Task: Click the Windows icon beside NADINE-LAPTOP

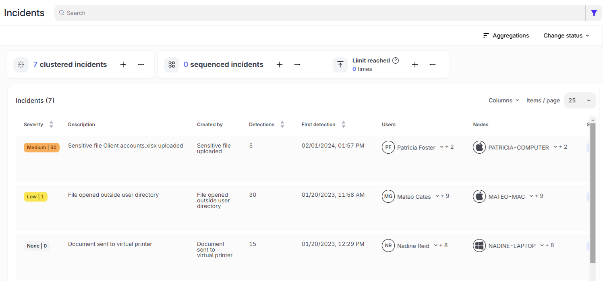Action: [479, 246]
